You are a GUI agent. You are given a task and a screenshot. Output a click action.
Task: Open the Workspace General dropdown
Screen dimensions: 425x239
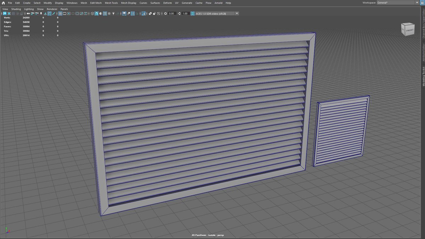[x=398, y=2]
